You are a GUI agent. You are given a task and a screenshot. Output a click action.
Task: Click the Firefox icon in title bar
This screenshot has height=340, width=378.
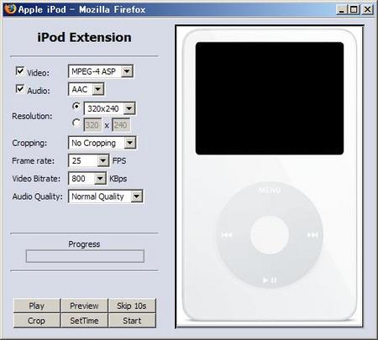point(10,9)
